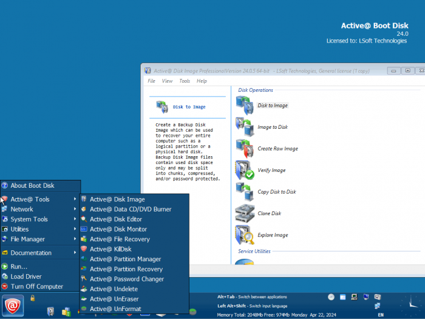
Task: Click the padlock icon on taskbar
Action: pos(32,298)
